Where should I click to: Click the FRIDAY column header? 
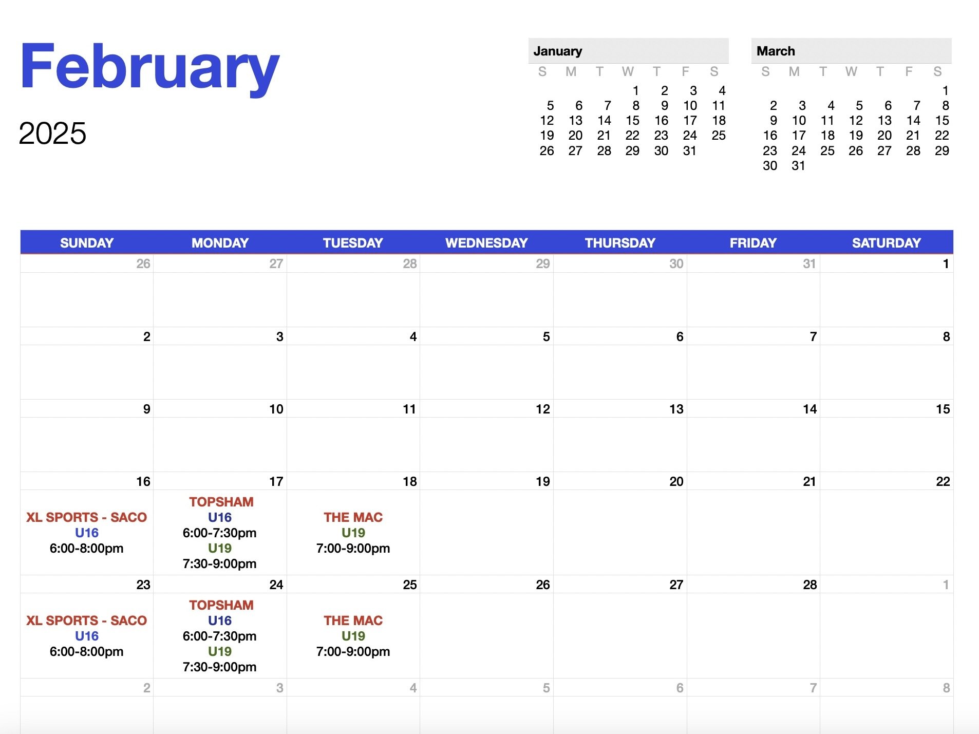click(x=753, y=243)
